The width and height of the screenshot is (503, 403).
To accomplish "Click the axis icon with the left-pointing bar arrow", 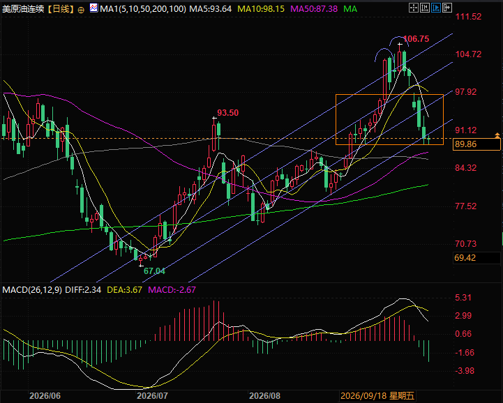I will coord(425,8).
